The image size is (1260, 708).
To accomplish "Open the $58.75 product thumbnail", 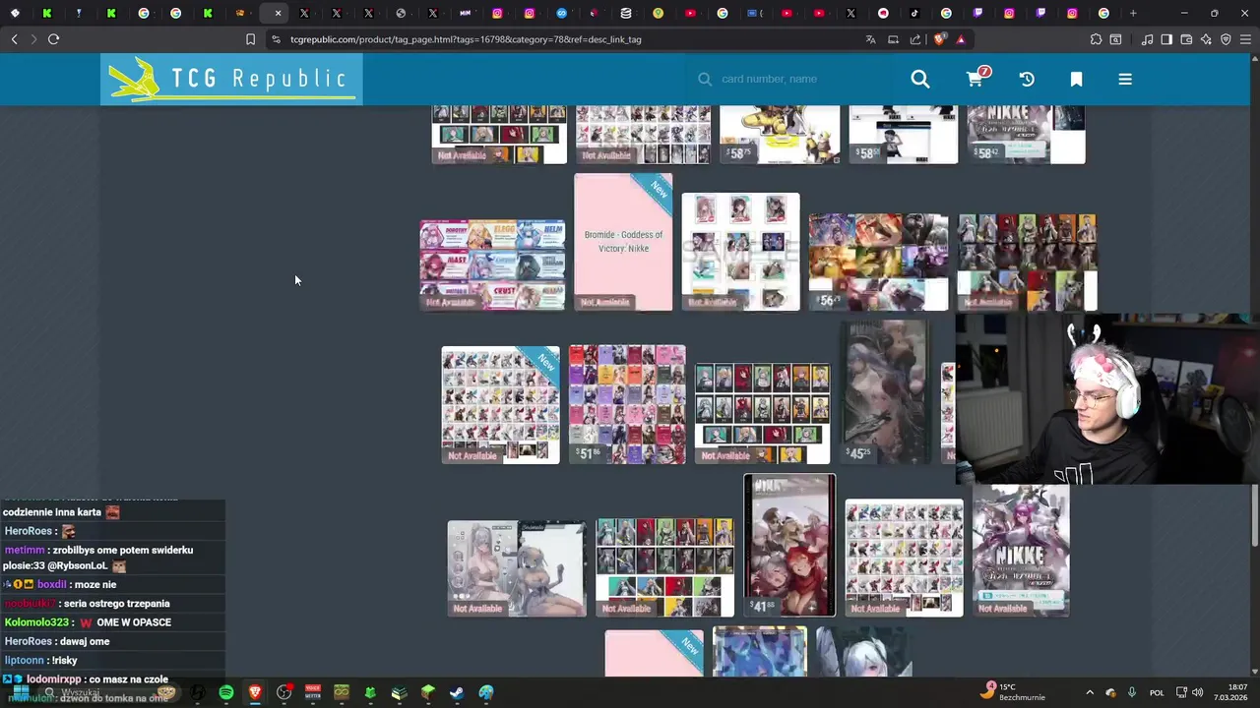I will (780, 135).
